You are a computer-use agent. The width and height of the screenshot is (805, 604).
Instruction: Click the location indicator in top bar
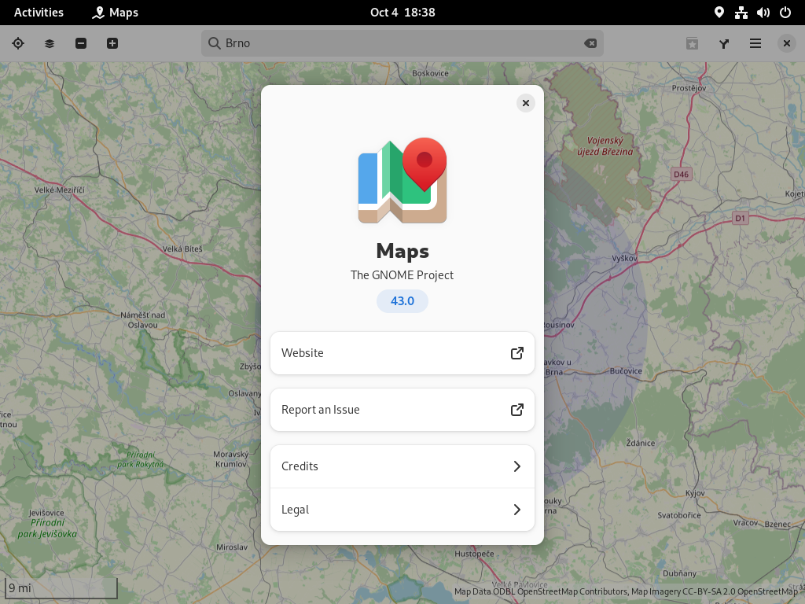click(719, 13)
